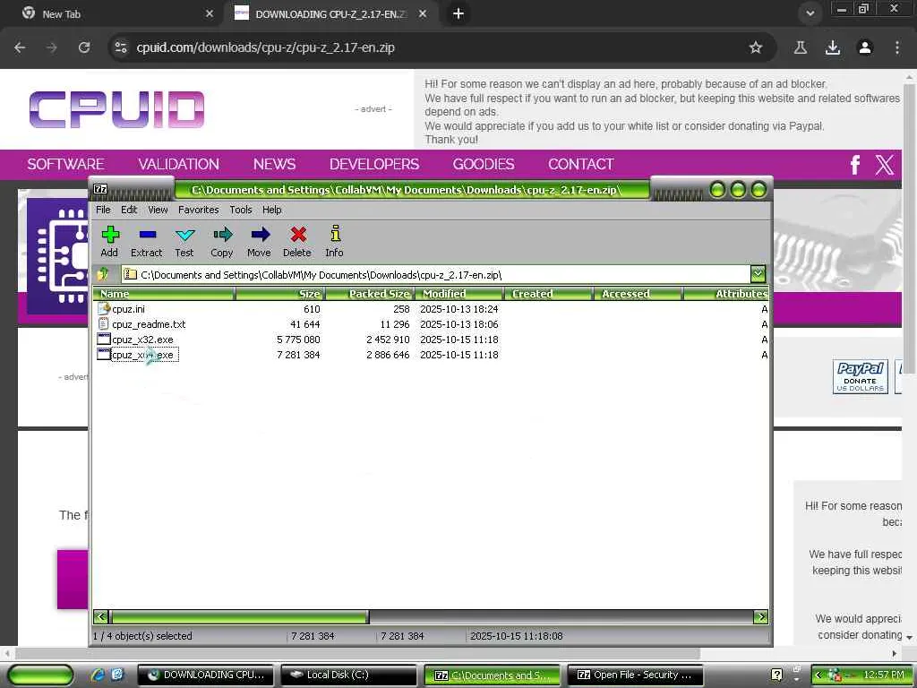Open Chrome downloads icon
Image resolution: width=917 pixels, height=688 pixels.
click(833, 47)
